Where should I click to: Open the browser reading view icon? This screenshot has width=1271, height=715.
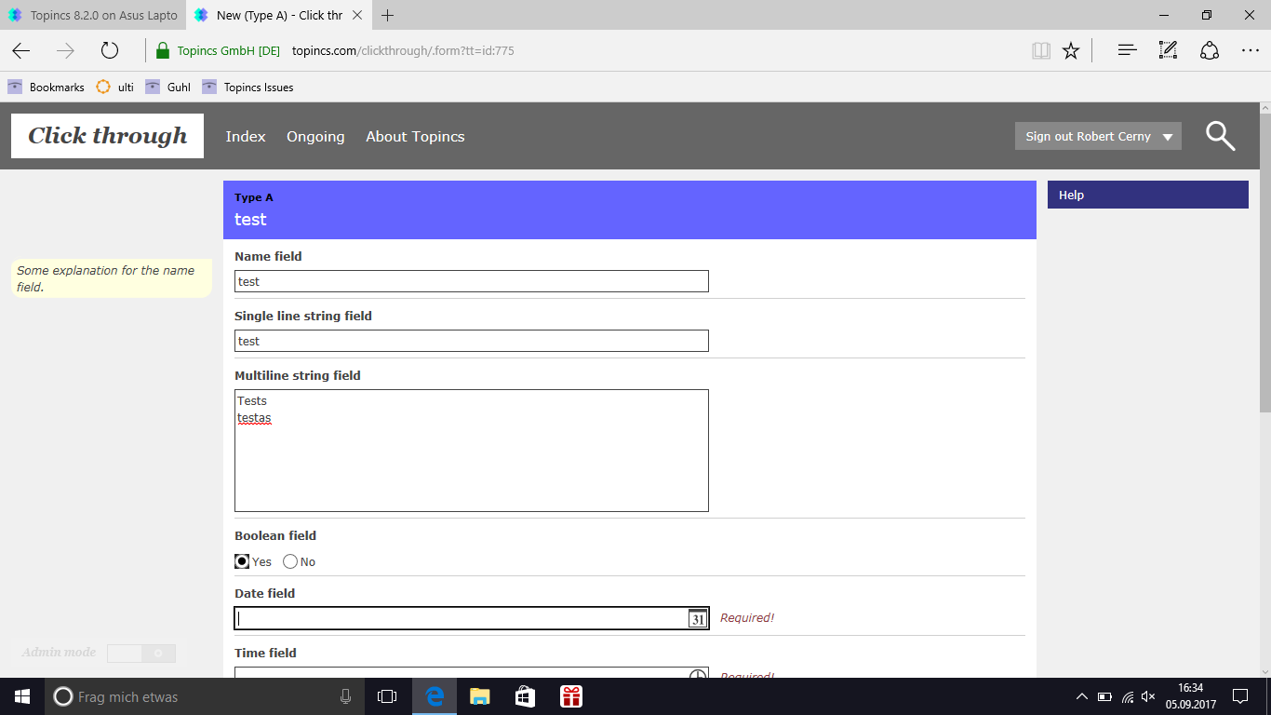(1041, 51)
